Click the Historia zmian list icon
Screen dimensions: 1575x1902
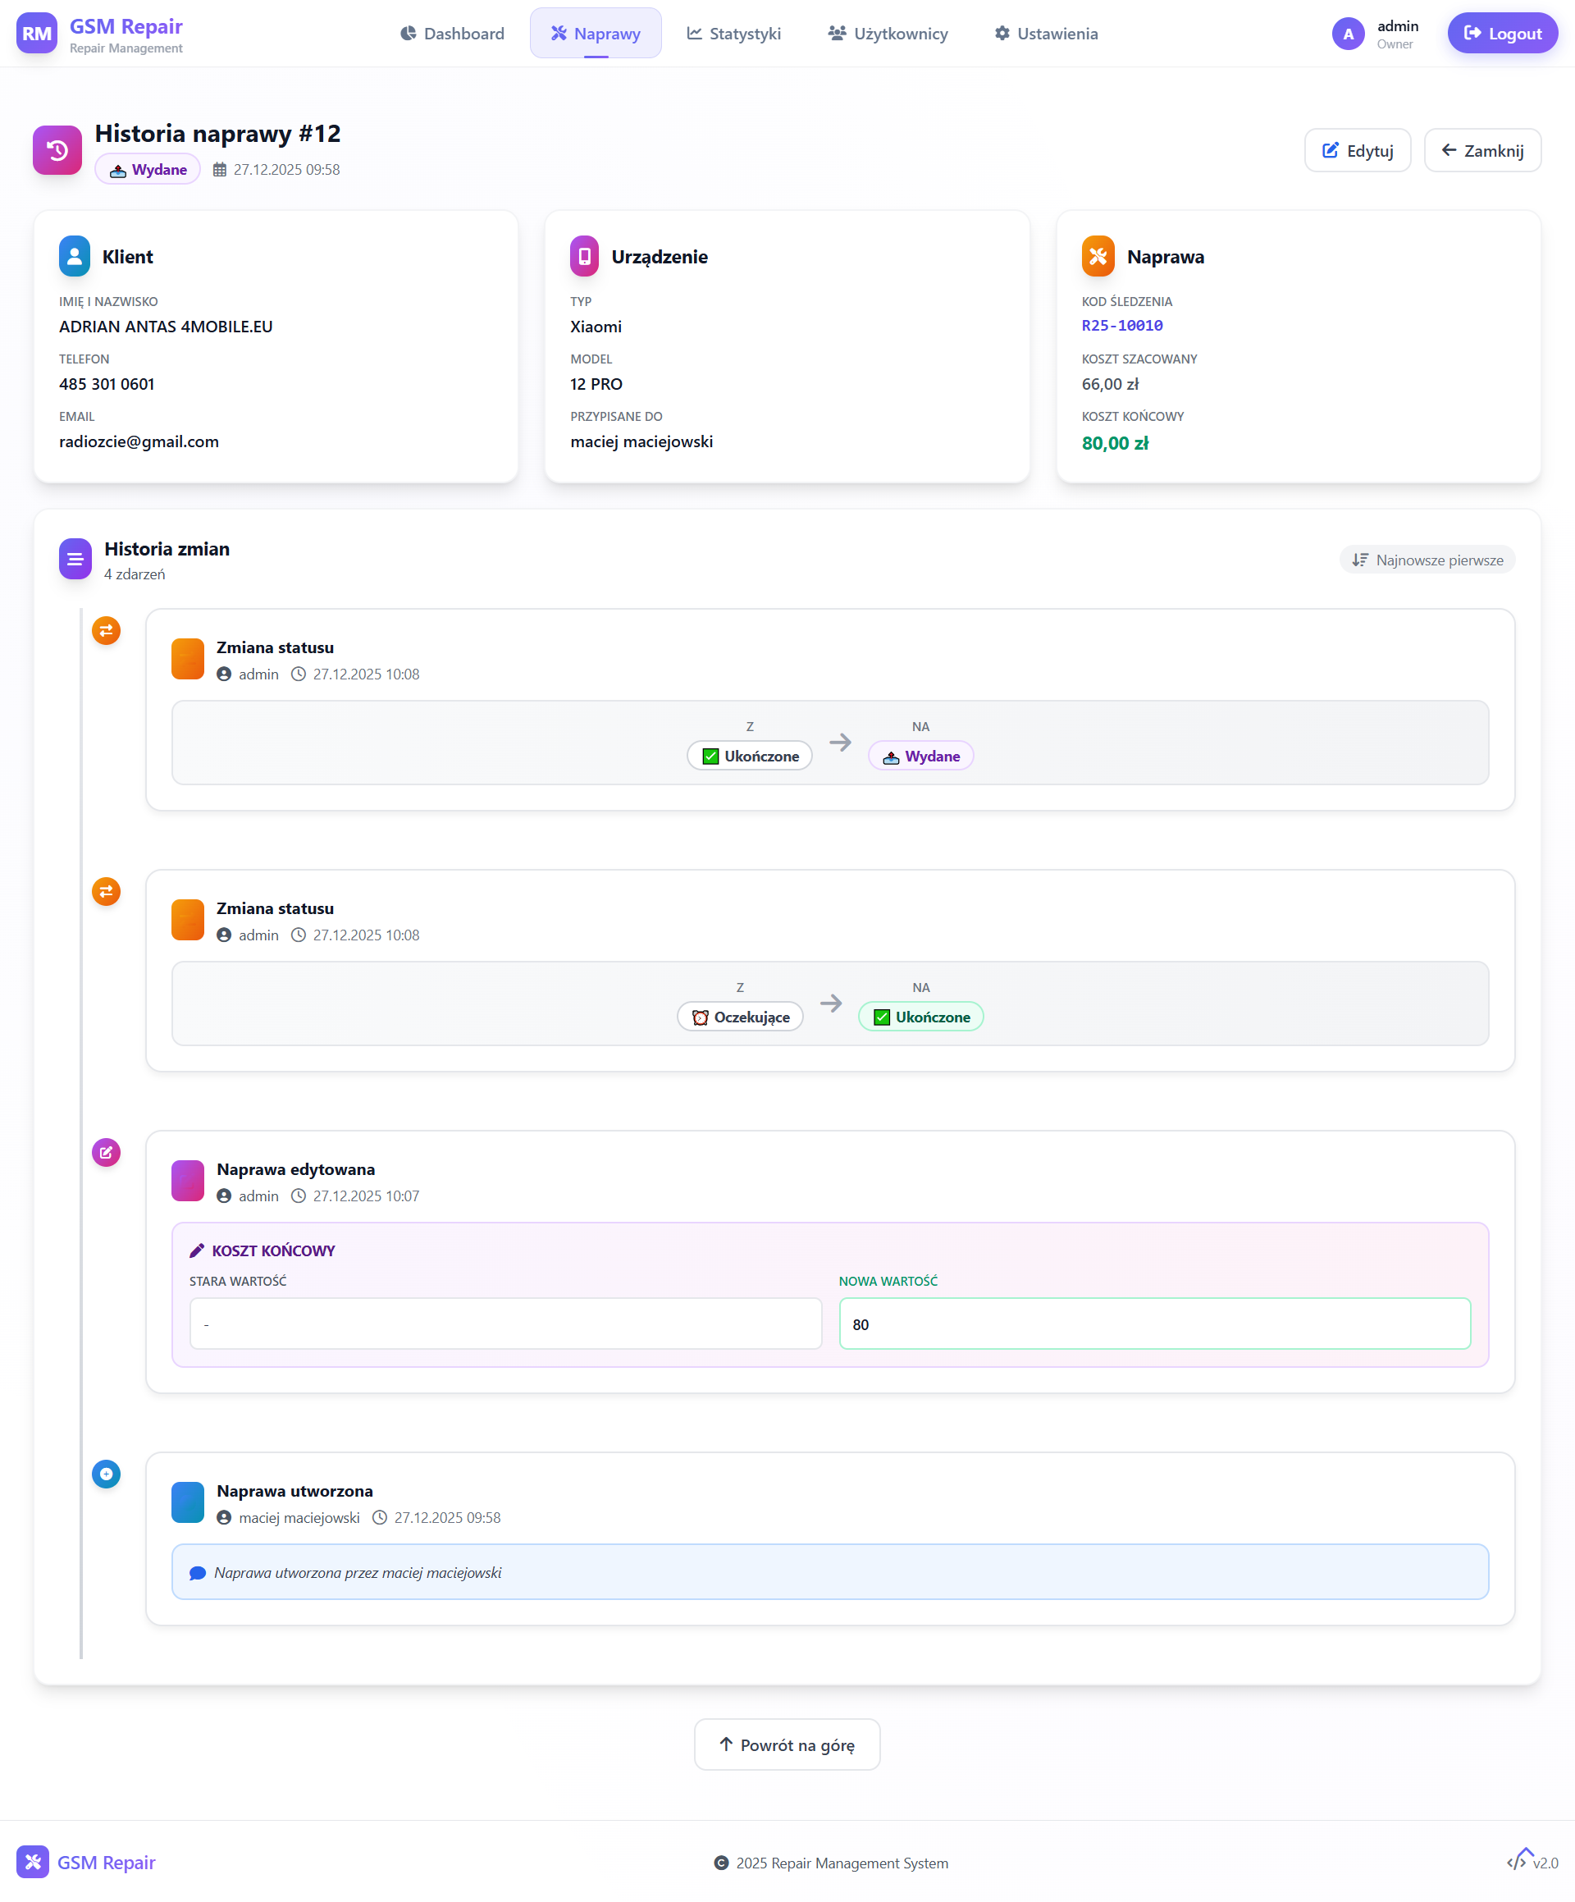75,560
